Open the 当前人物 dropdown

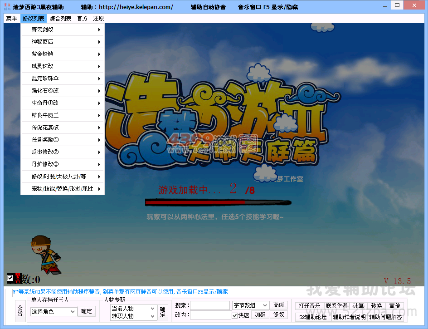(x=133, y=308)
